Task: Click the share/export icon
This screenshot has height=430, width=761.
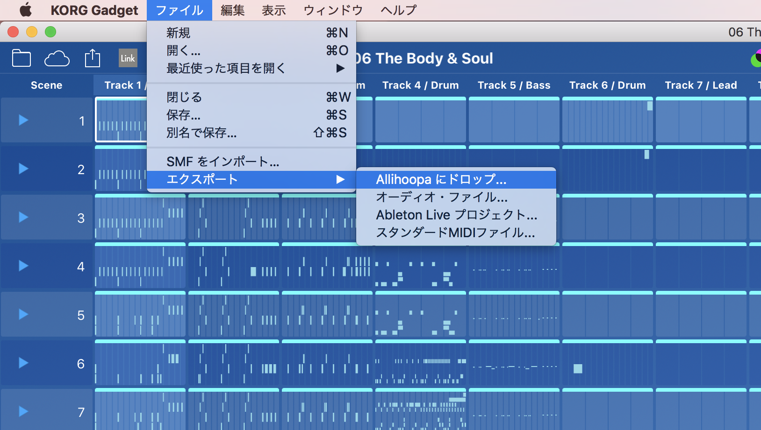Action: click(x=93, y=58)
